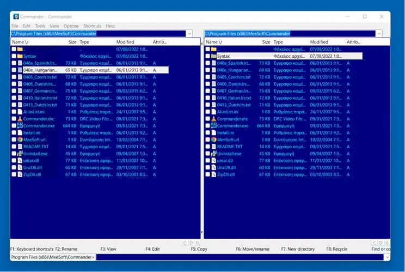
Task: Open the File menu
Action: tap(15, 26)
